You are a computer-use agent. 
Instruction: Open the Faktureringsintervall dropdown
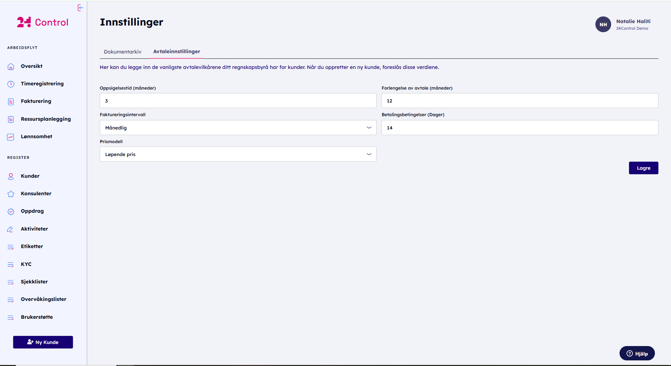pos(238,128)
